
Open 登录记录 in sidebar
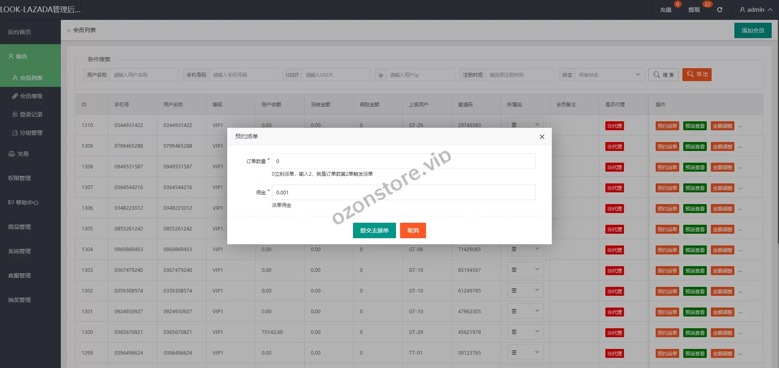(31, 114)
